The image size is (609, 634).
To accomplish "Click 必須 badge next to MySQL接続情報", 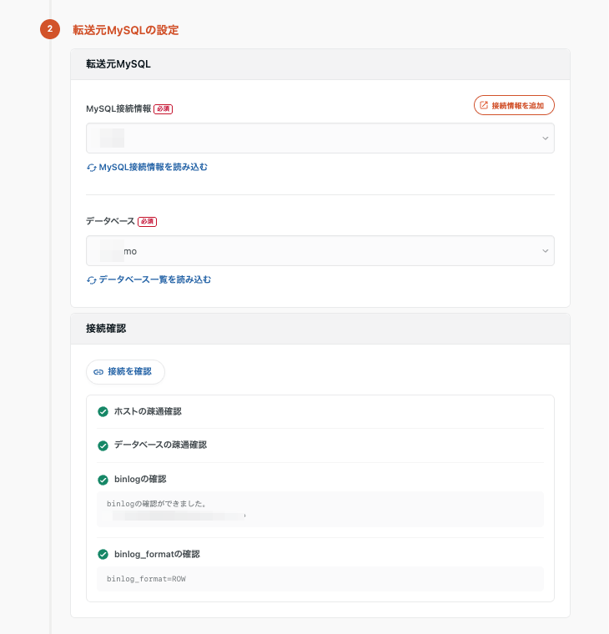I will [163, 108].
